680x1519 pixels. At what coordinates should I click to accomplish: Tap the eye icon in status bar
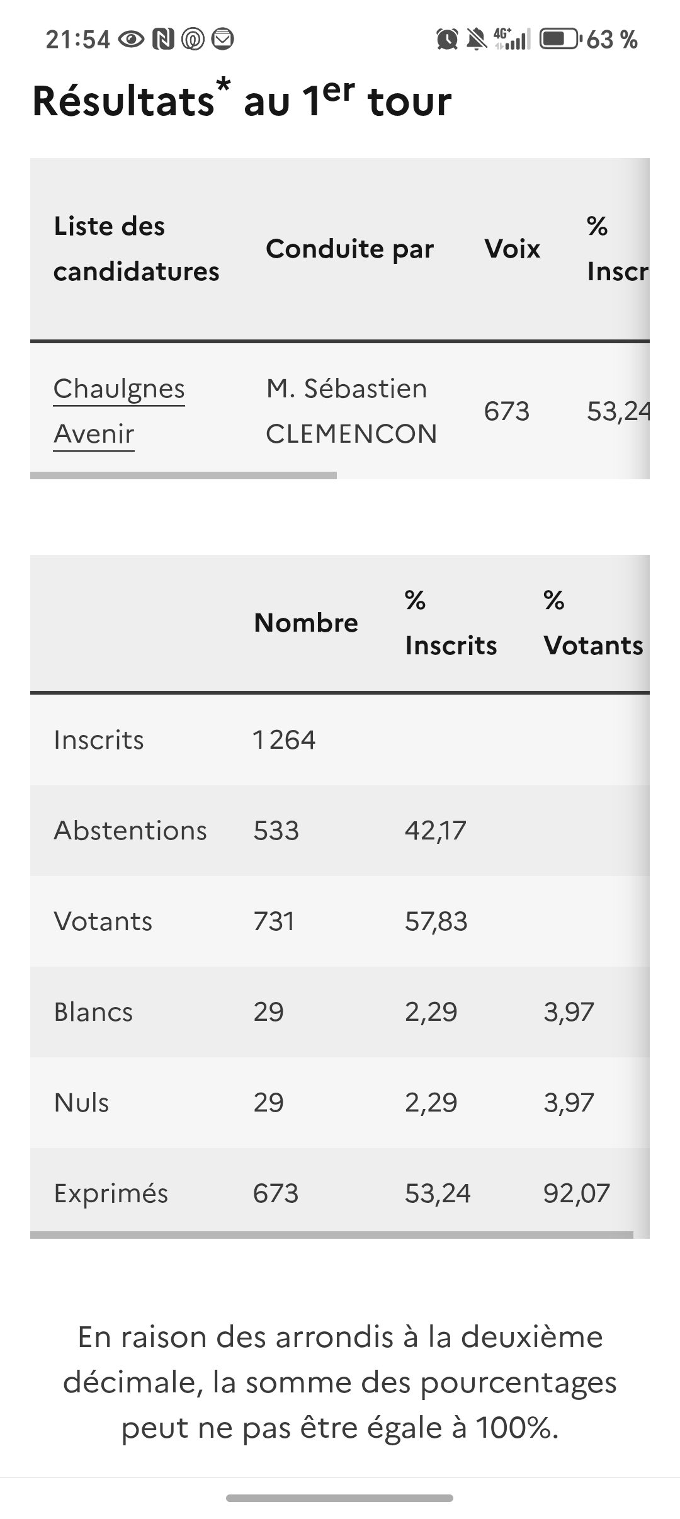(x=132, y=40)
